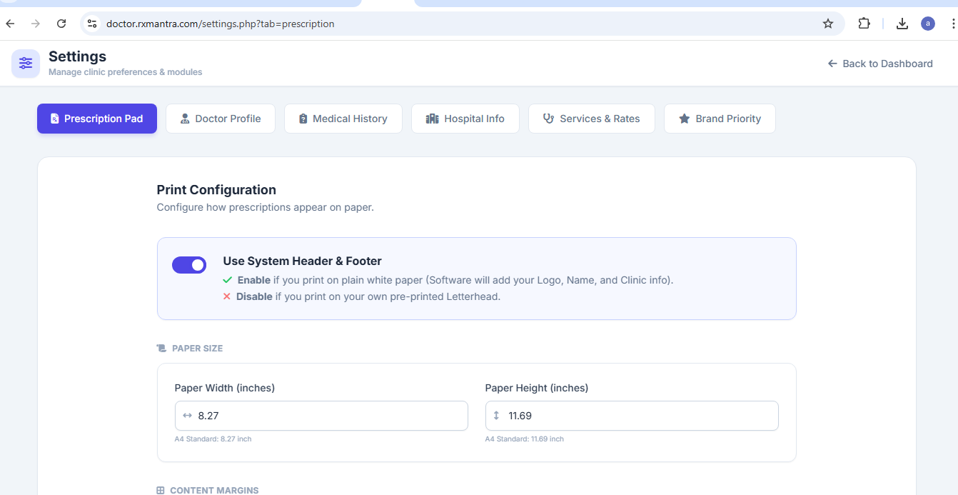Open the browser extensions puzzle icon
Image resolution: width=958 pixels, height=495 pixels.
864,24
